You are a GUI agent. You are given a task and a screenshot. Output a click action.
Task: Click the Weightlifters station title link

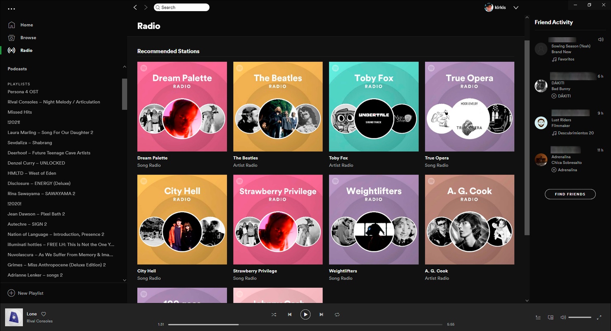tap(343, 271)
